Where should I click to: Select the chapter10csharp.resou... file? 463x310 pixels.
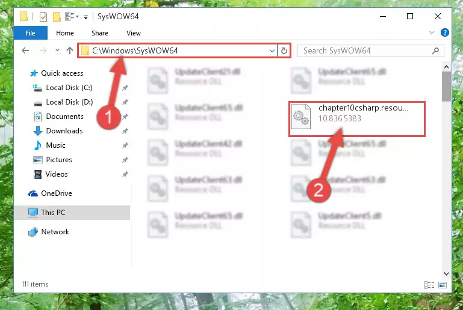(356, 119)
